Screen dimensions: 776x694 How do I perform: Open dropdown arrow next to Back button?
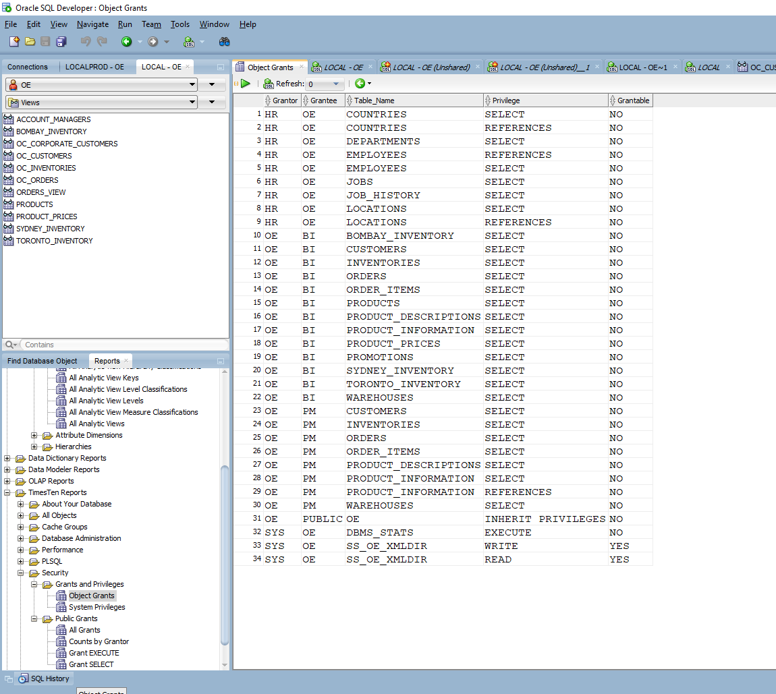(x=140, y=42)
